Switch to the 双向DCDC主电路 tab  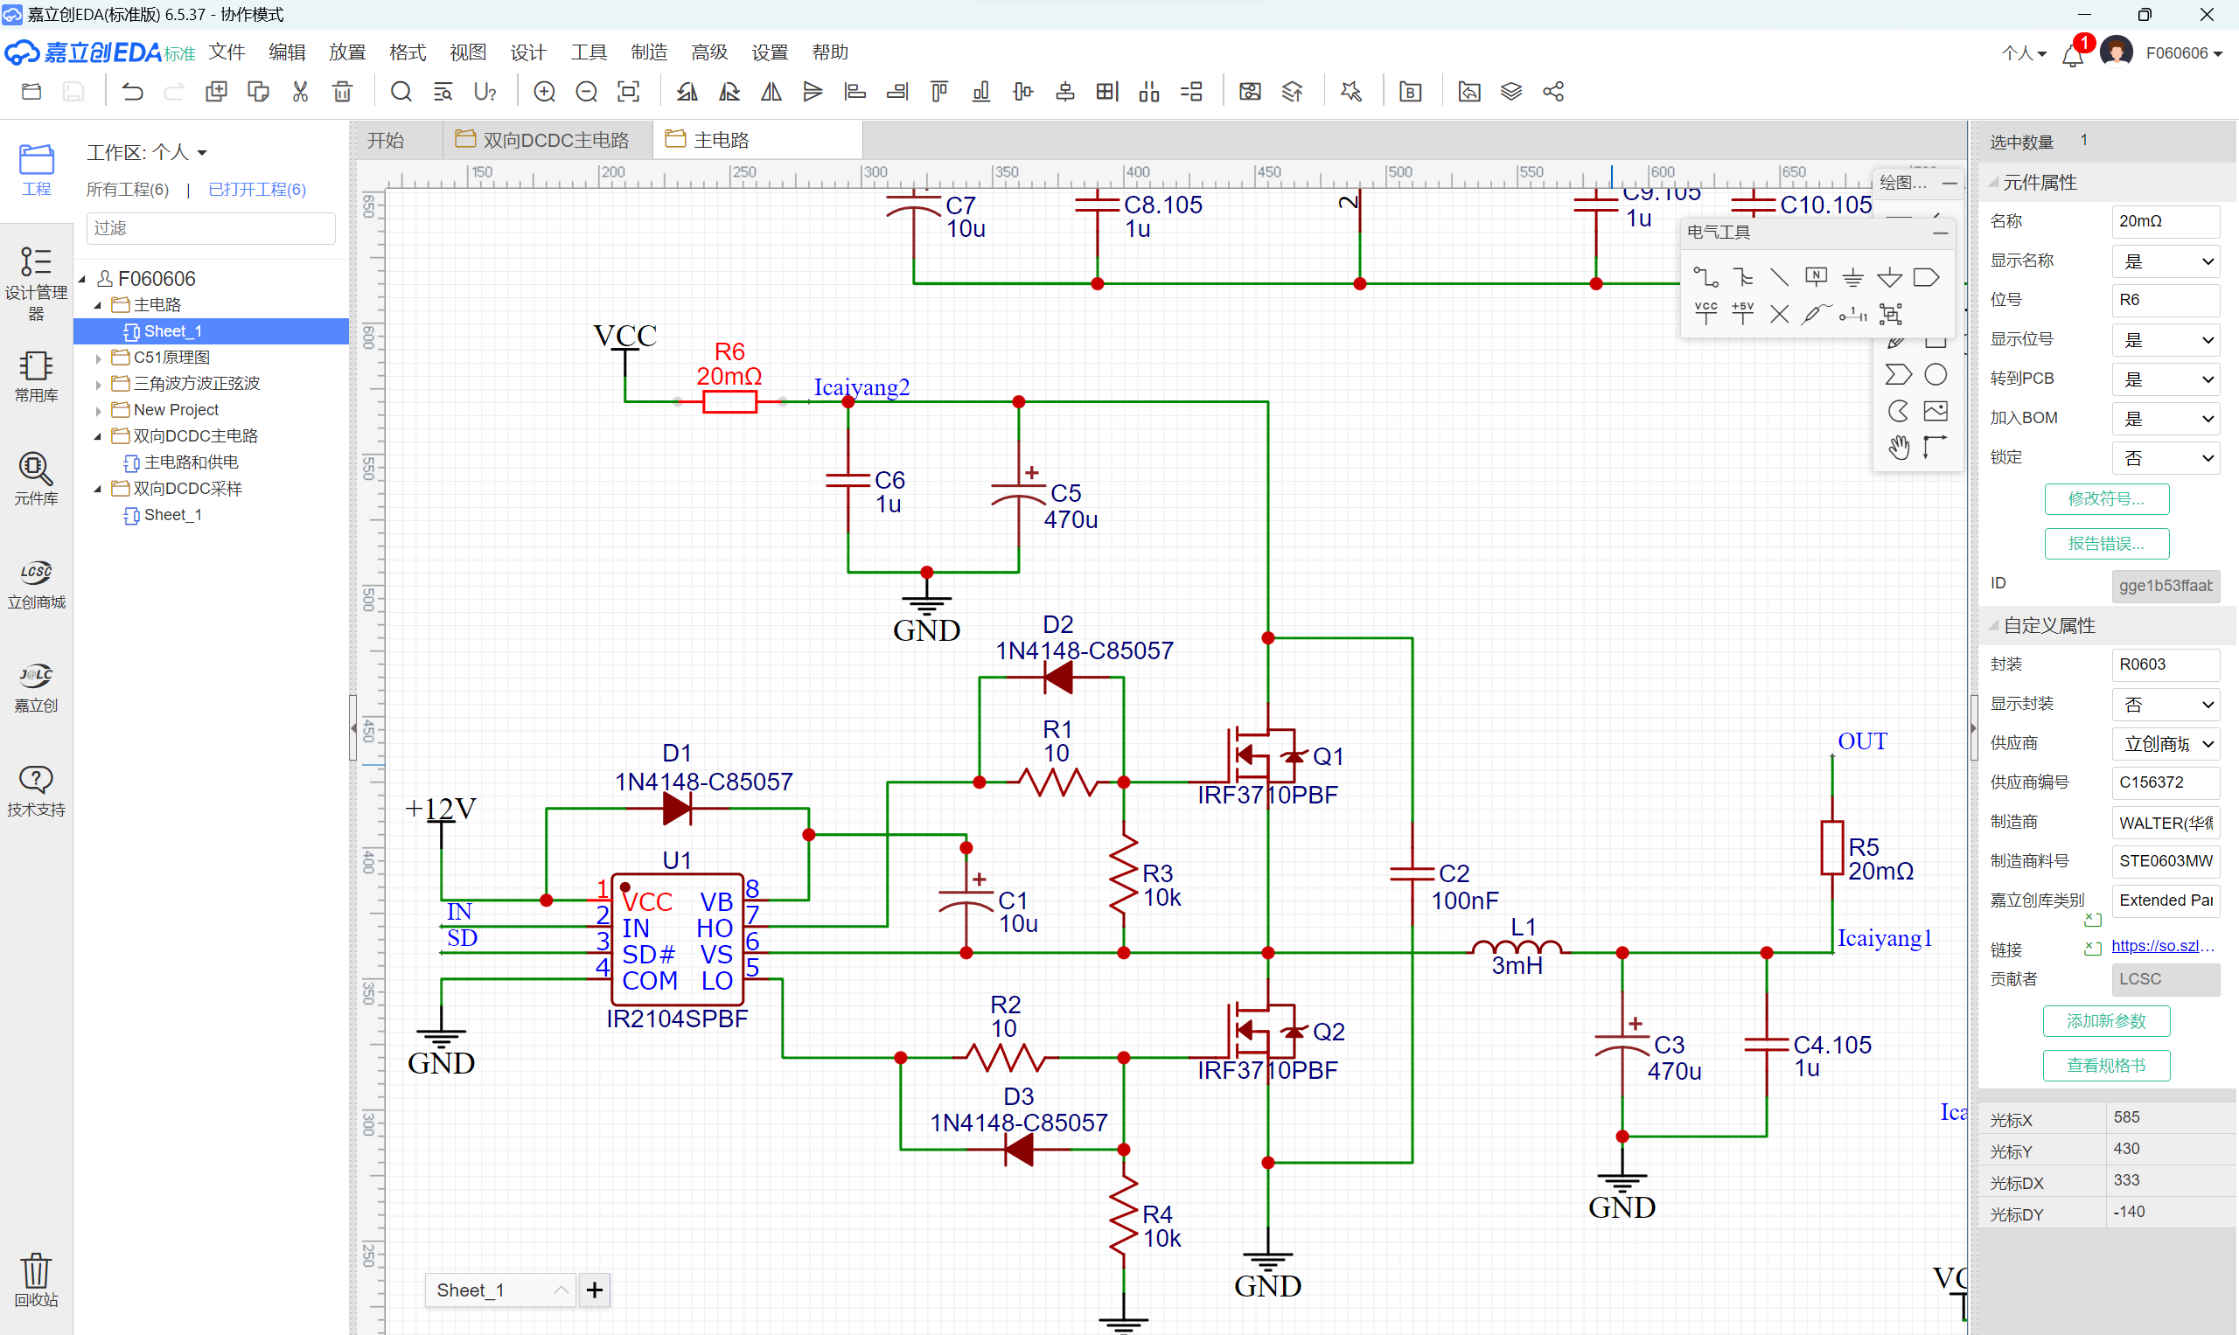(x=547, y=141)
